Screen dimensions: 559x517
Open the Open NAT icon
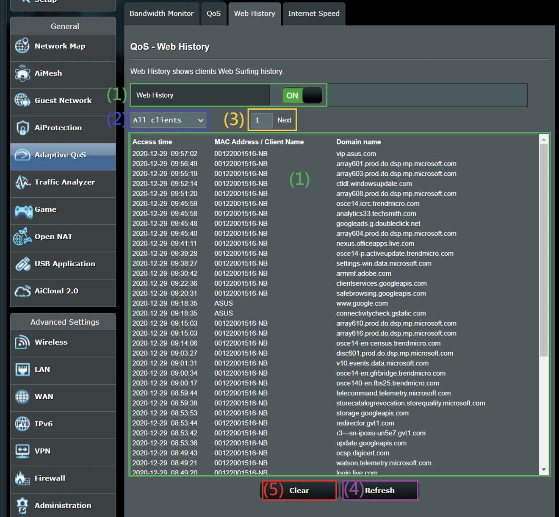[22, 236]
